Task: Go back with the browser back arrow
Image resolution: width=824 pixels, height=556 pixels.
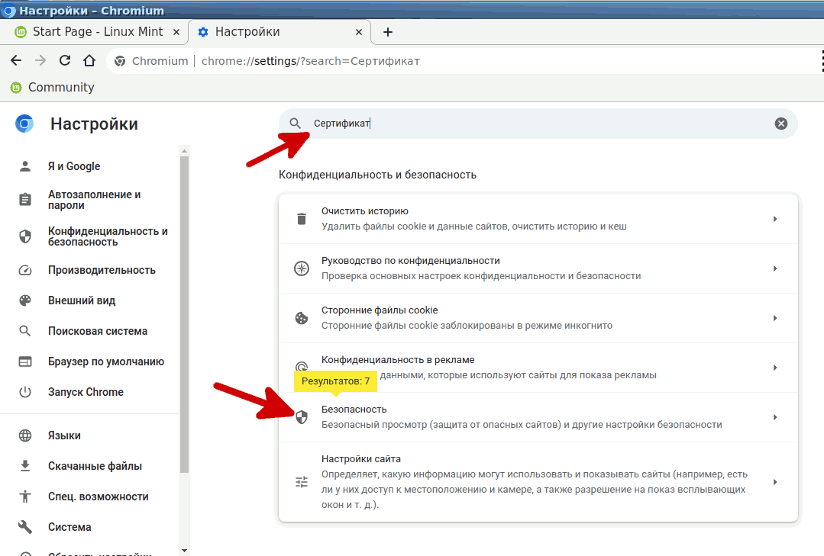Action: click(x=16, y=61)
